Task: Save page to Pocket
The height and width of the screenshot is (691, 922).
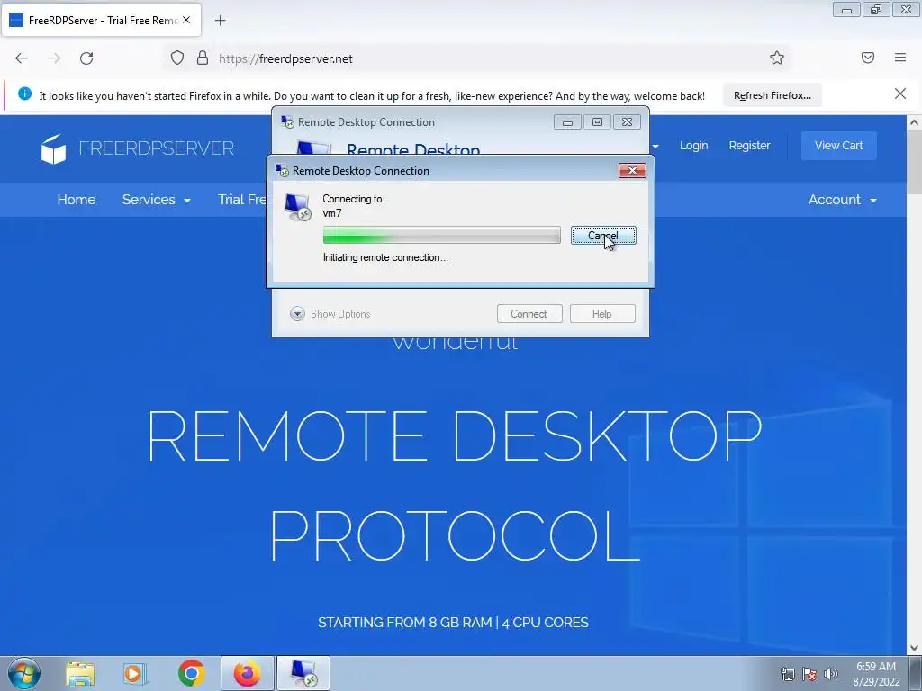Action: coord(868,58)
